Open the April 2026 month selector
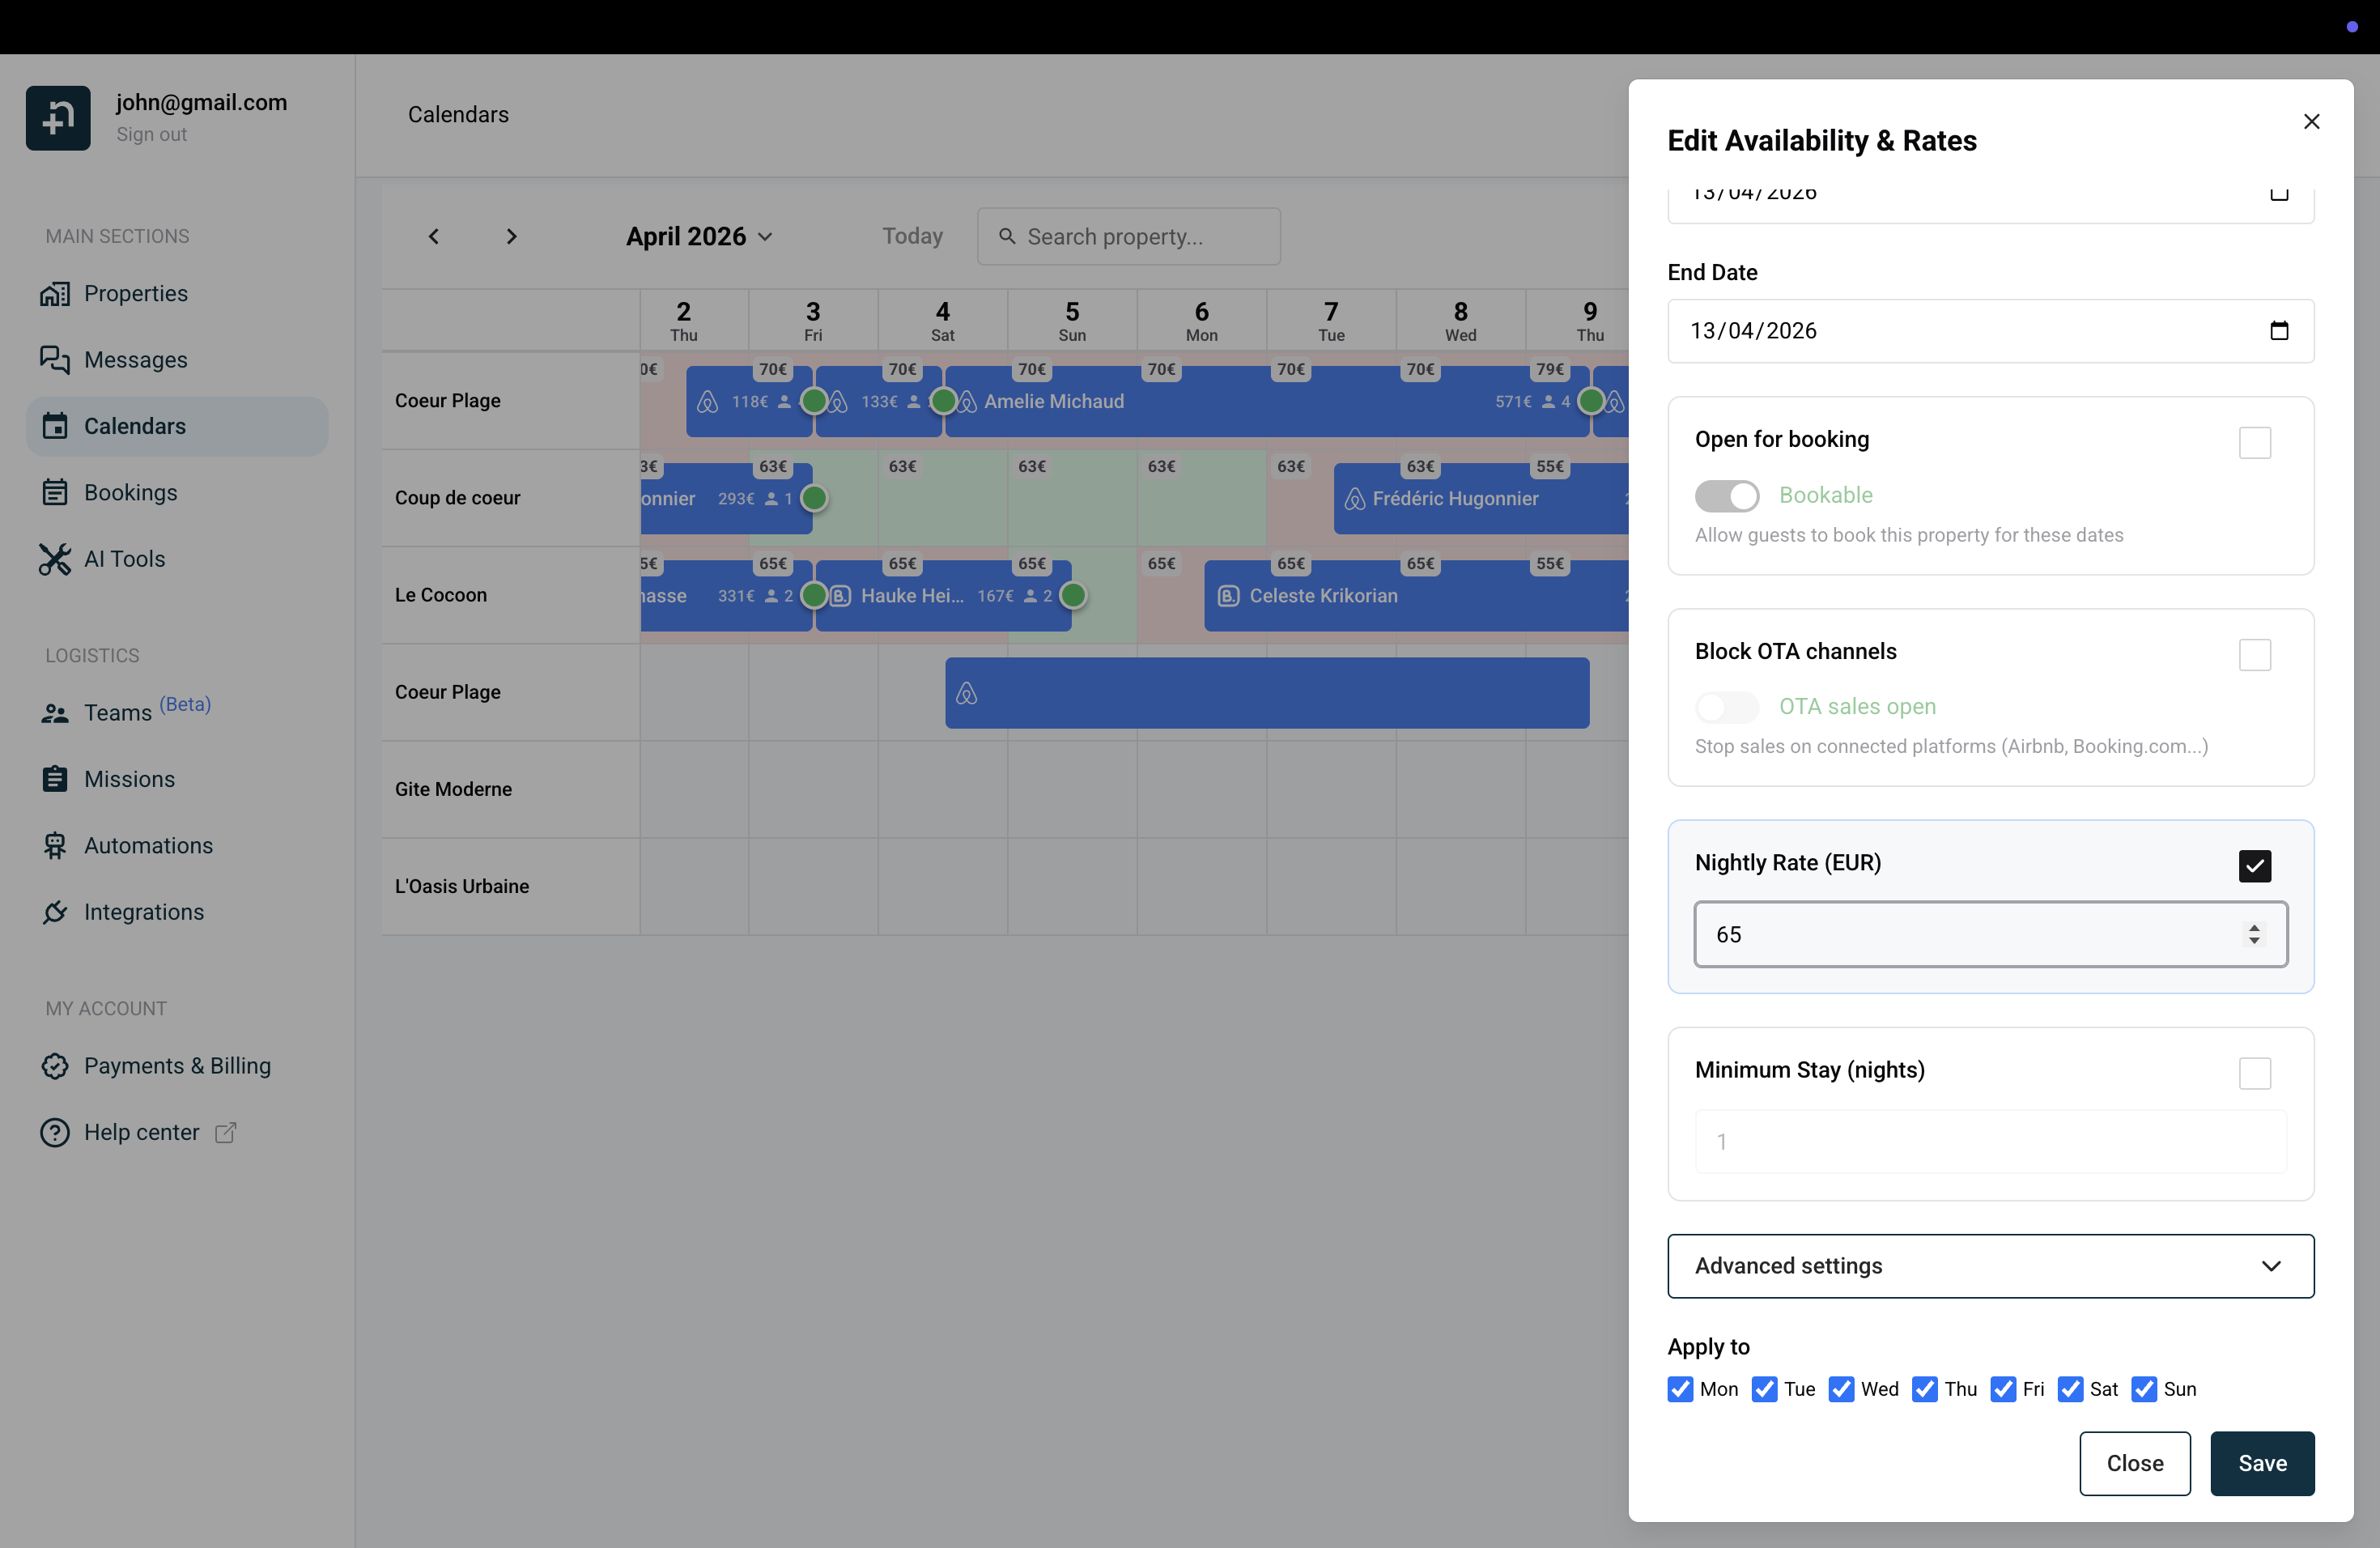 point(699,236)
